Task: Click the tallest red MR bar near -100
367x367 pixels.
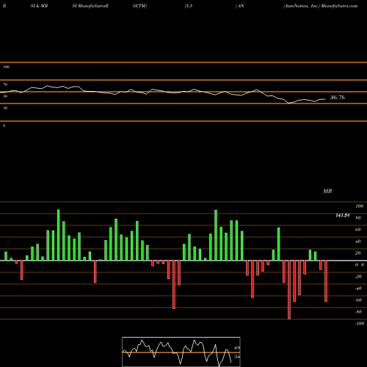Action: coord(289,290)
